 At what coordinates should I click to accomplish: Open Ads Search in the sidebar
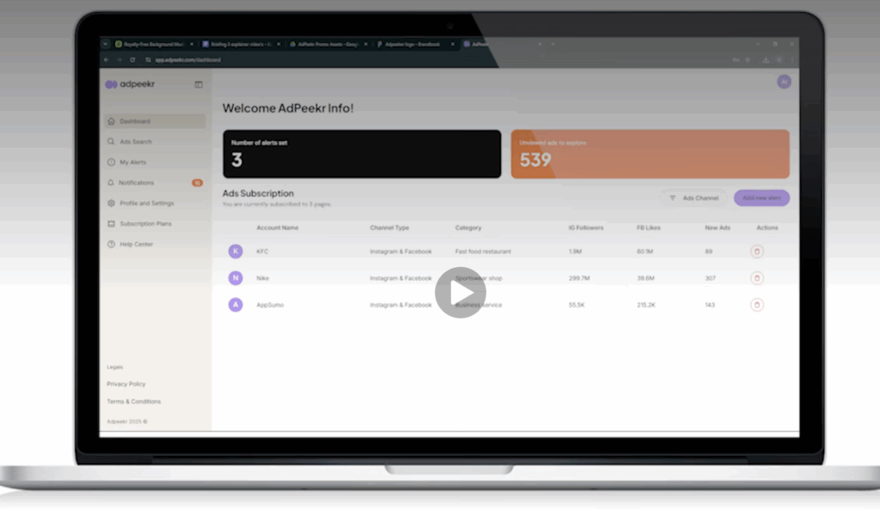click(x=155, y=142)
